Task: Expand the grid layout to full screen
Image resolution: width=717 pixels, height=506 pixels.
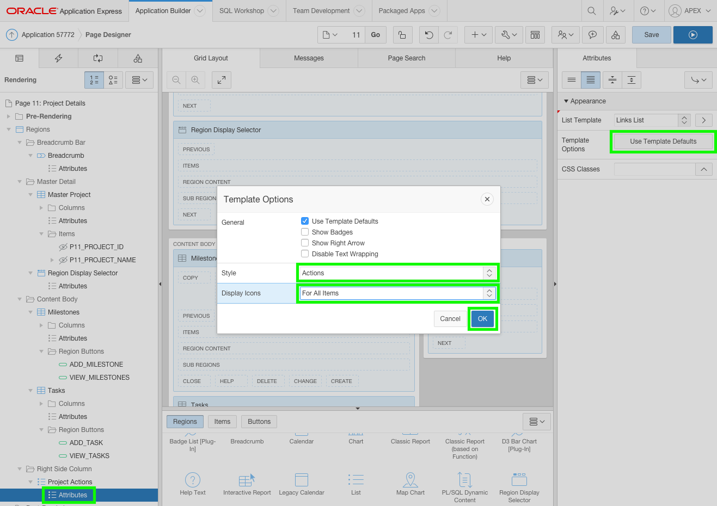Action: tap(222, 80)
